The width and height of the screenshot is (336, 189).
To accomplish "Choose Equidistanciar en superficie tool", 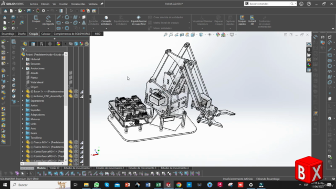I will click(x=139, y=20).
